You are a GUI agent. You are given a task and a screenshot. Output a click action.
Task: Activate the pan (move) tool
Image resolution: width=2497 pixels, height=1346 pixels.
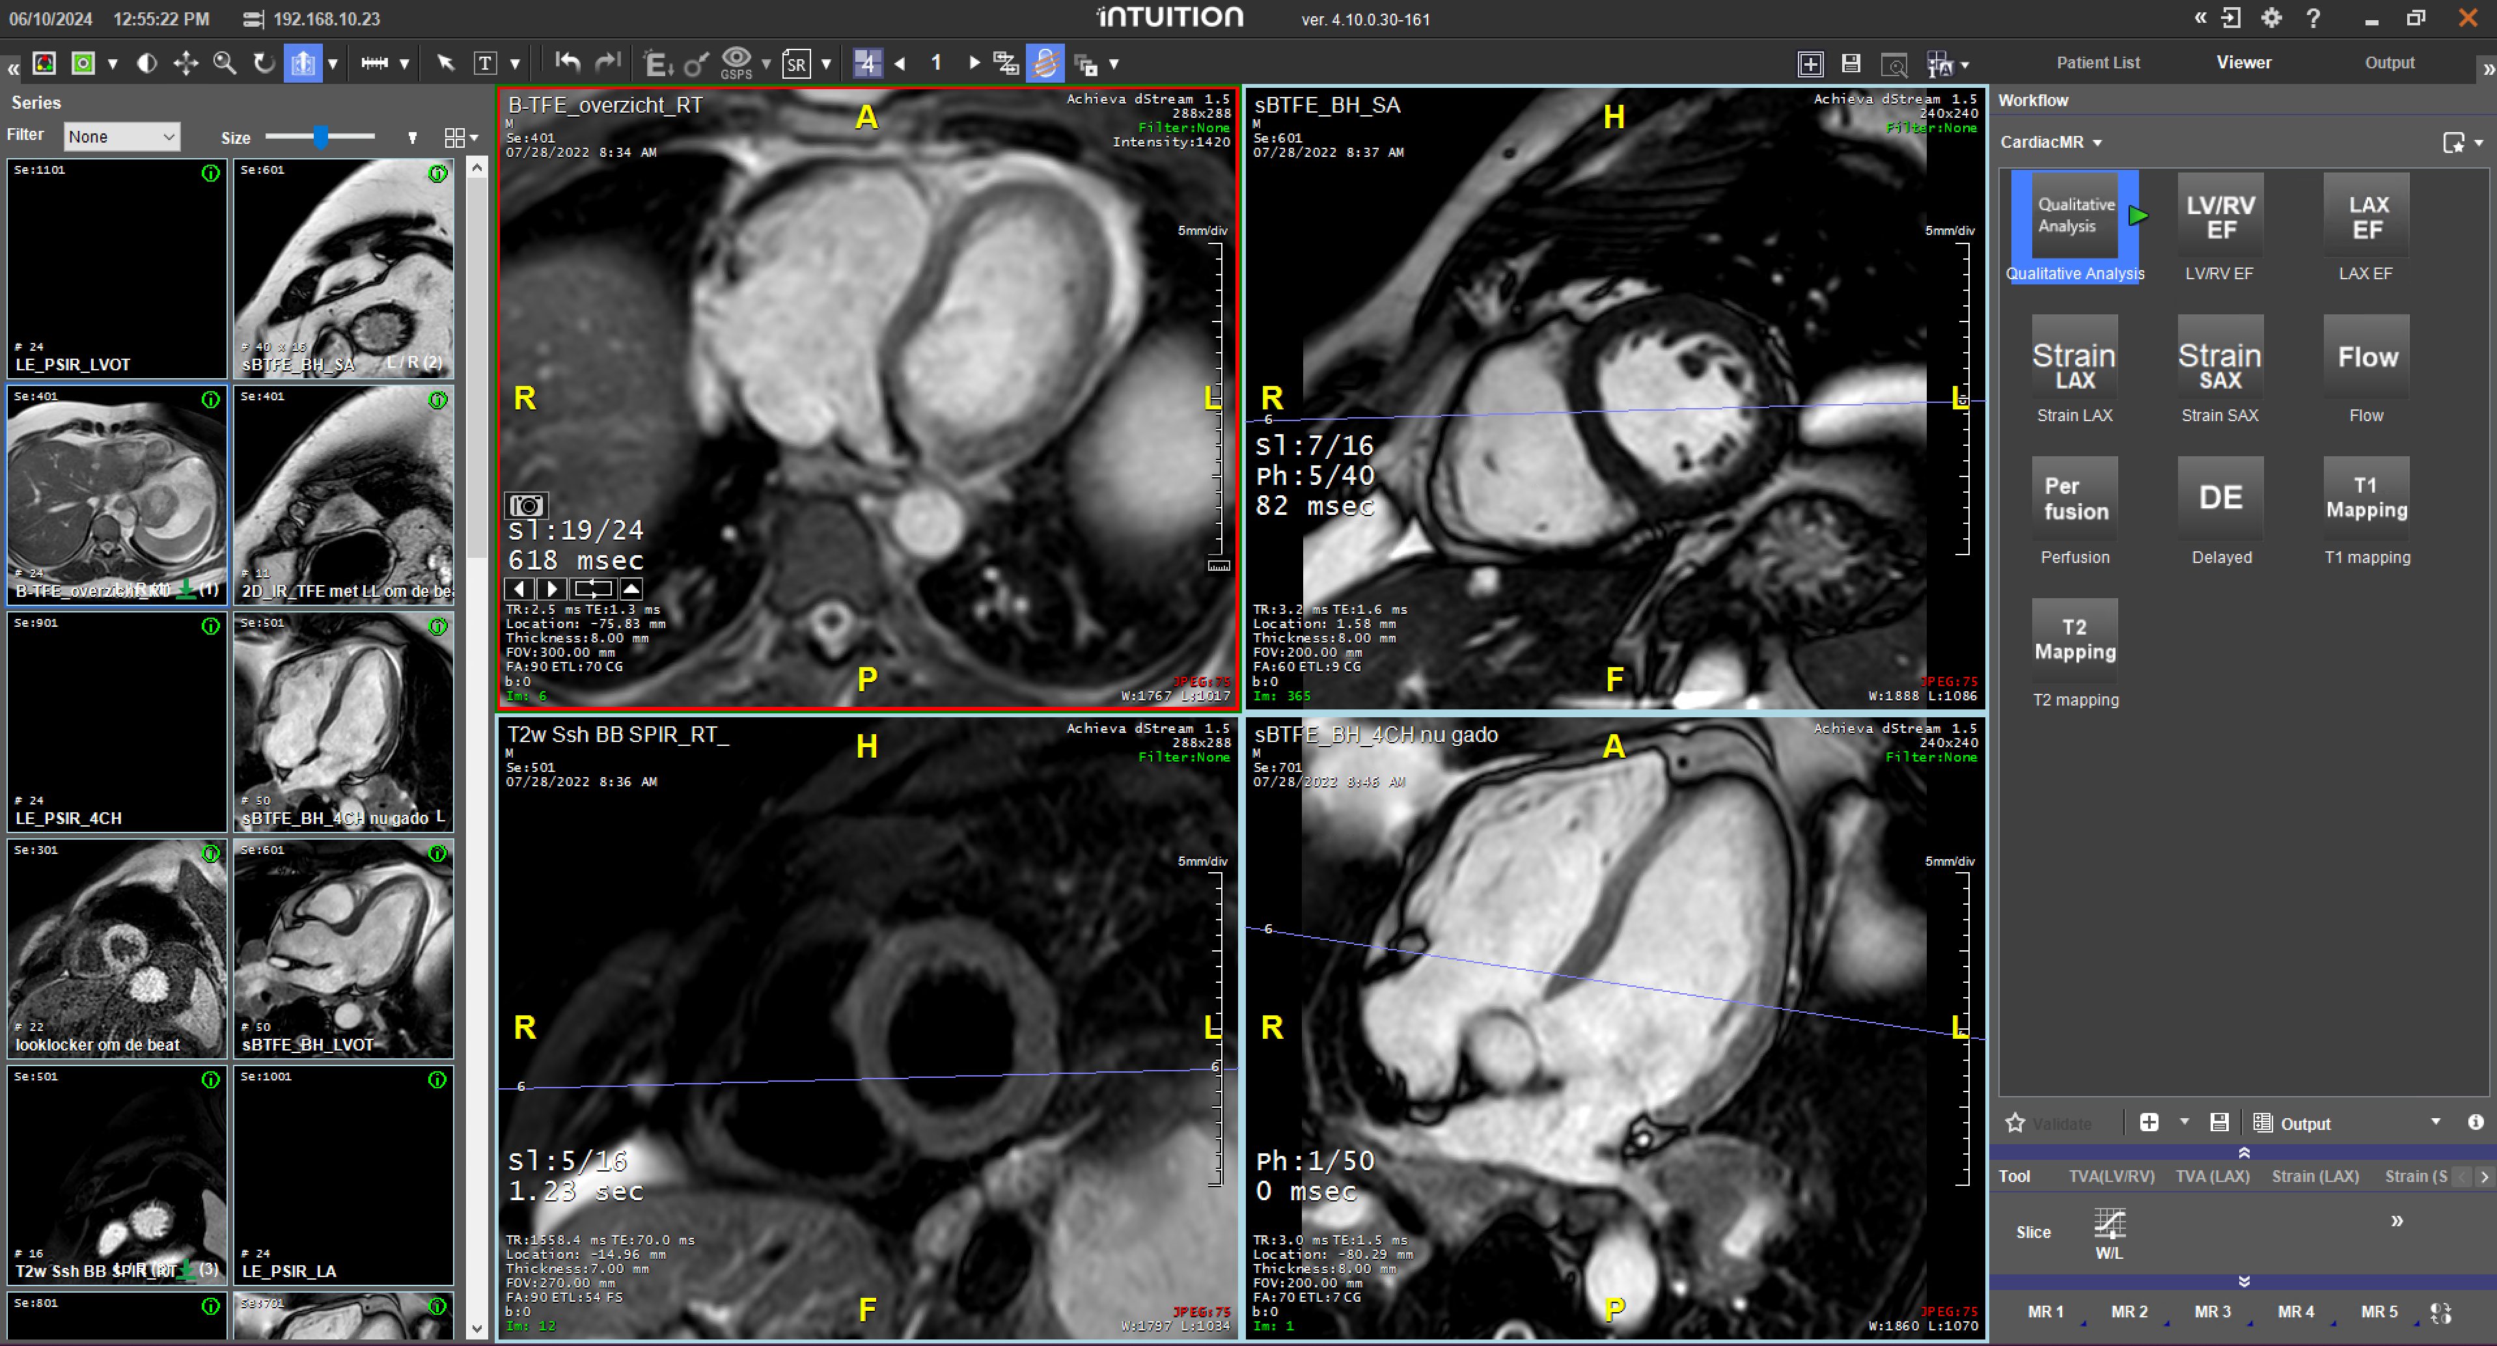pyautogui.click(x=185, y=64)
